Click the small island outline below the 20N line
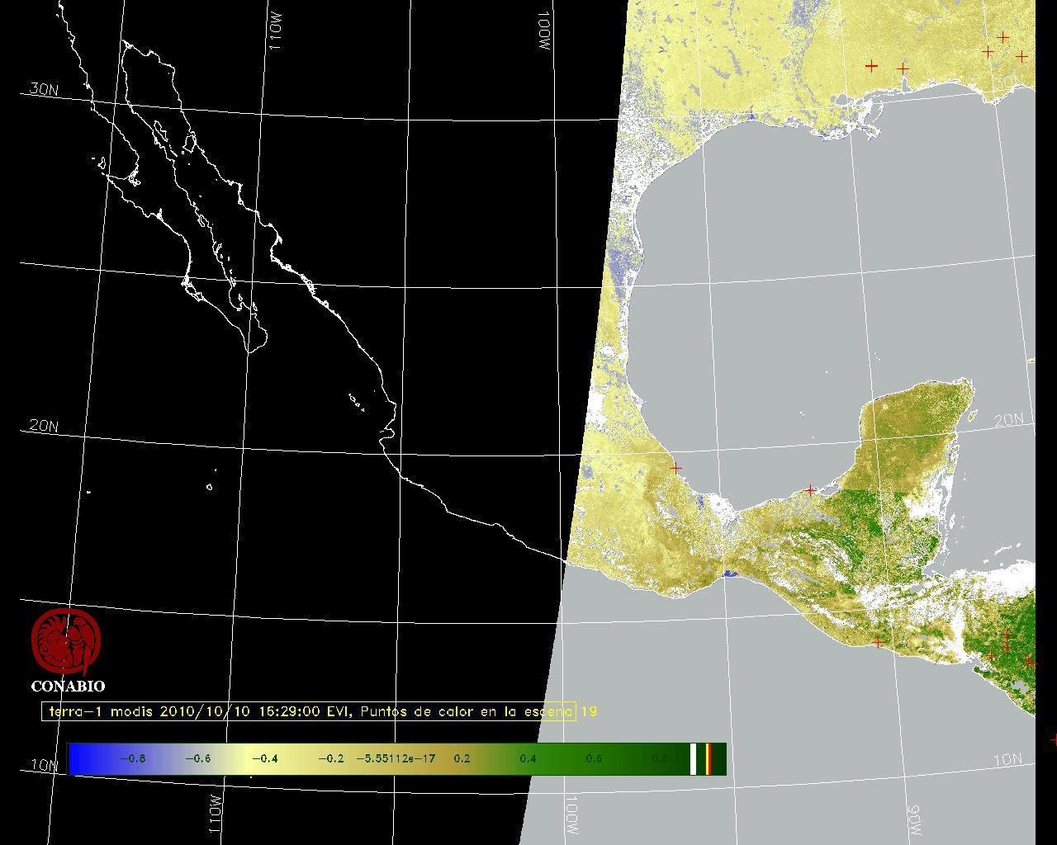Image resolution: width=1057 pixels, height=845 pixels. coord(210,487)
